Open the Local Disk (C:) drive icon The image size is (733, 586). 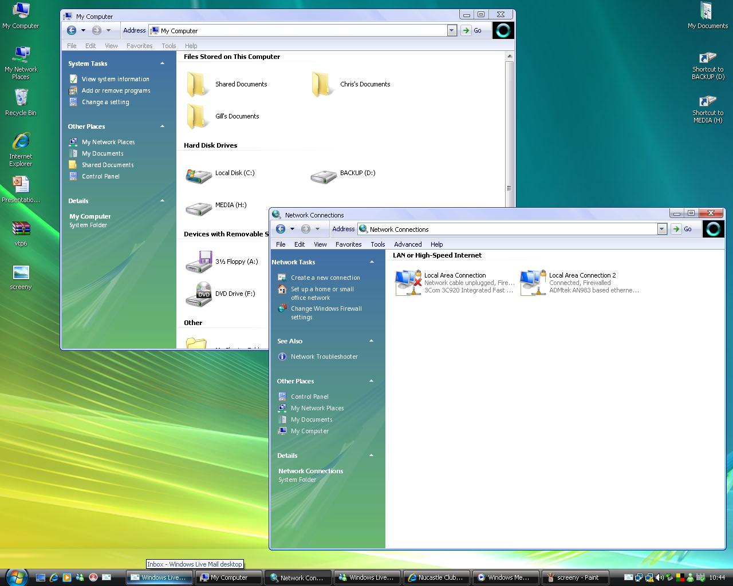point(199,175)
